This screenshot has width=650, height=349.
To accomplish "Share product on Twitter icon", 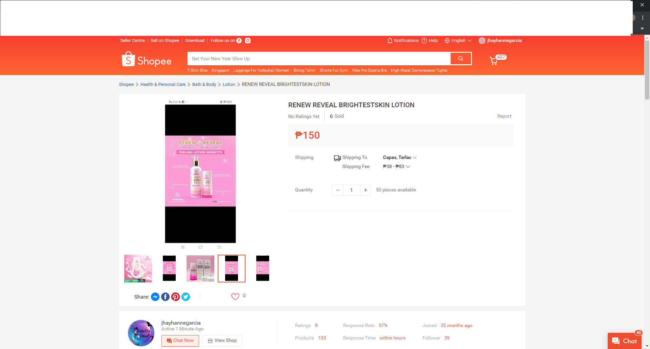I will point(186,297).
